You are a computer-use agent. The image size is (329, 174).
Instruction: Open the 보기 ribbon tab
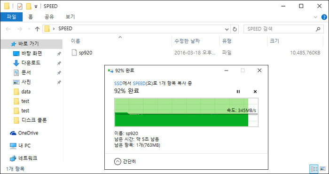point(70,17)
